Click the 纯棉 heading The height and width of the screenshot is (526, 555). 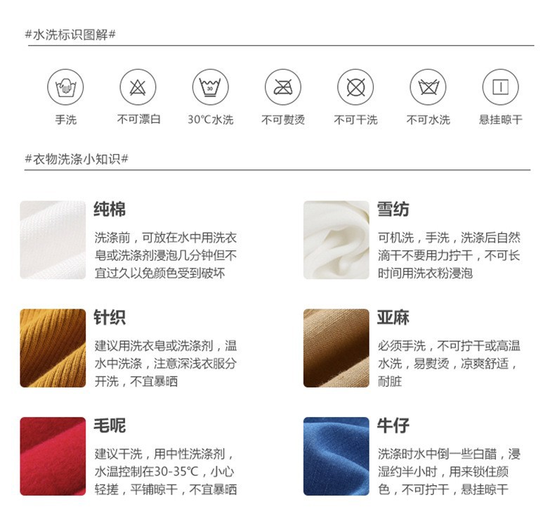click(110, 209)
